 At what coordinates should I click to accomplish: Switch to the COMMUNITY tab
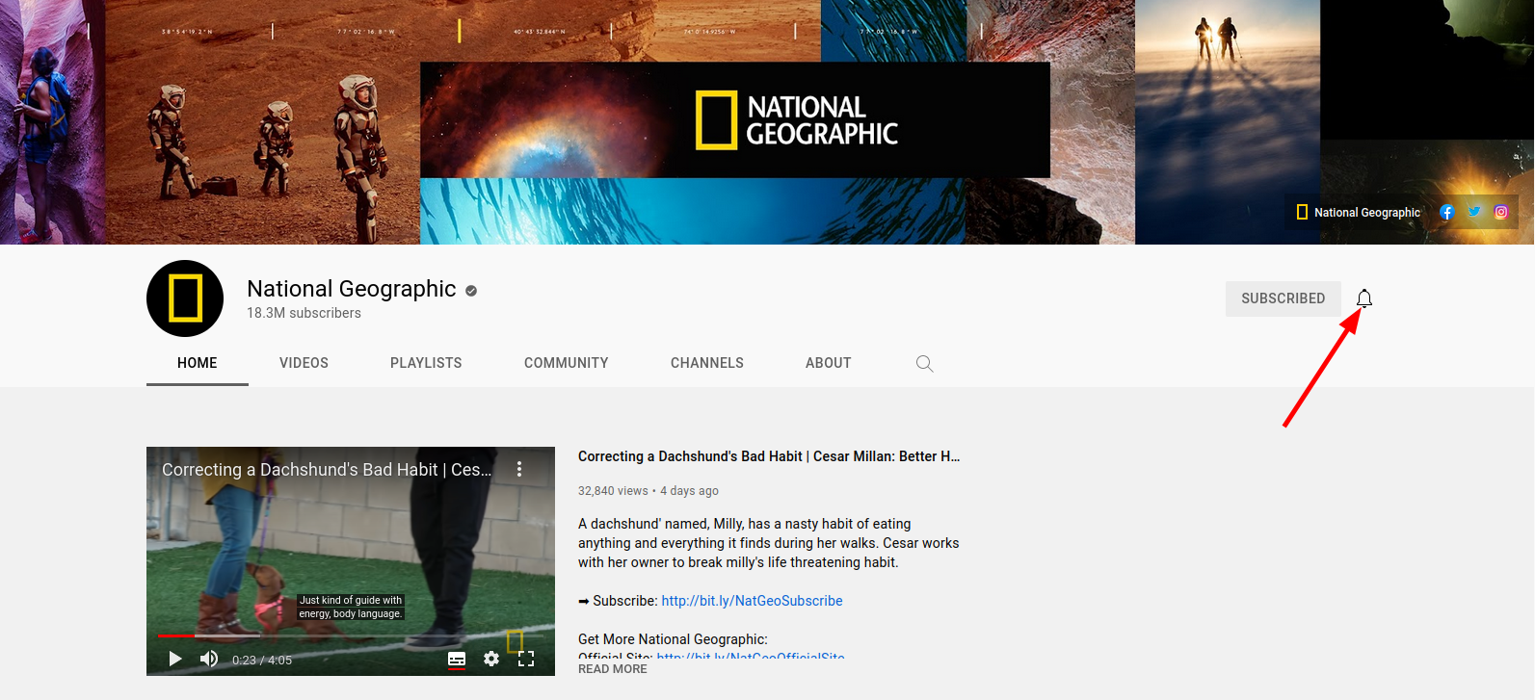point(567,363)
